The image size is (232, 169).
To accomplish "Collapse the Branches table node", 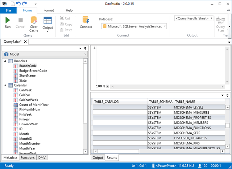I will 5,61.
